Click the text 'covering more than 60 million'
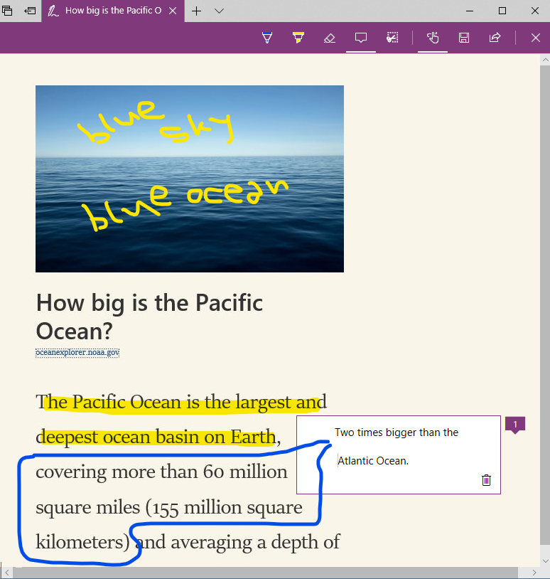This screenshot has width=550, height=579. pos(161,472)
